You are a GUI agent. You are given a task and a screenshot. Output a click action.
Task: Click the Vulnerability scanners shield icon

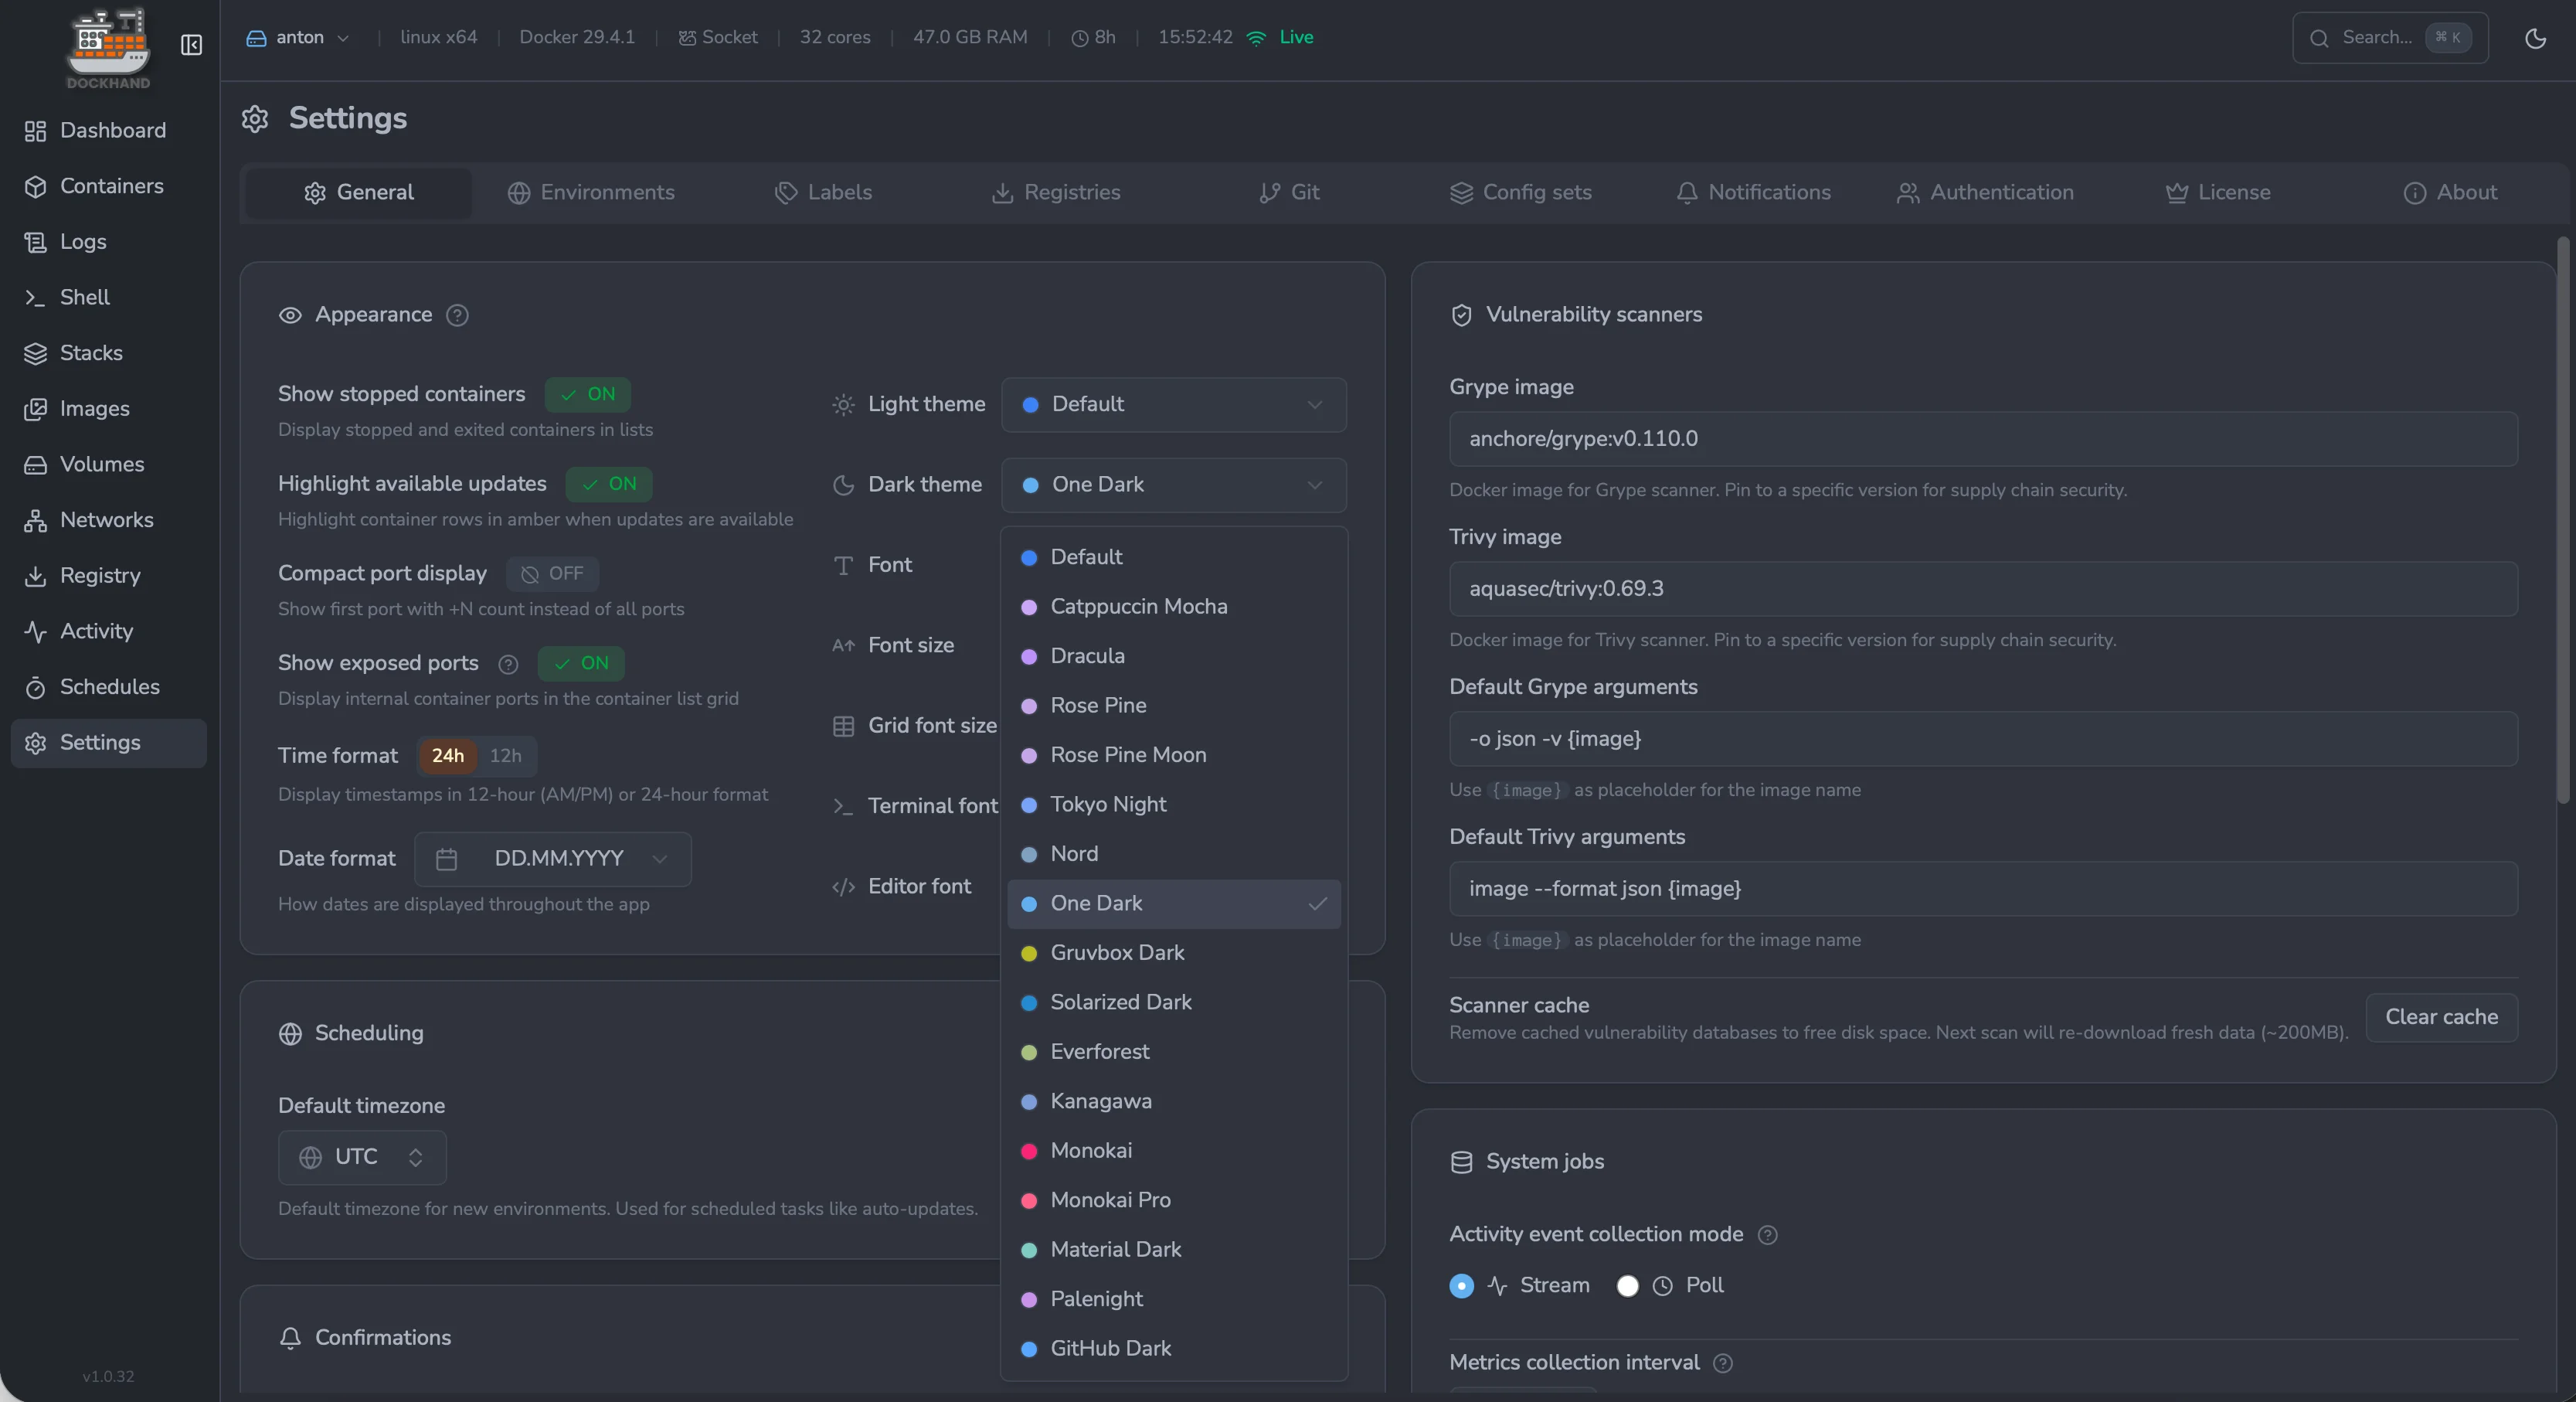pos(1461,315)
